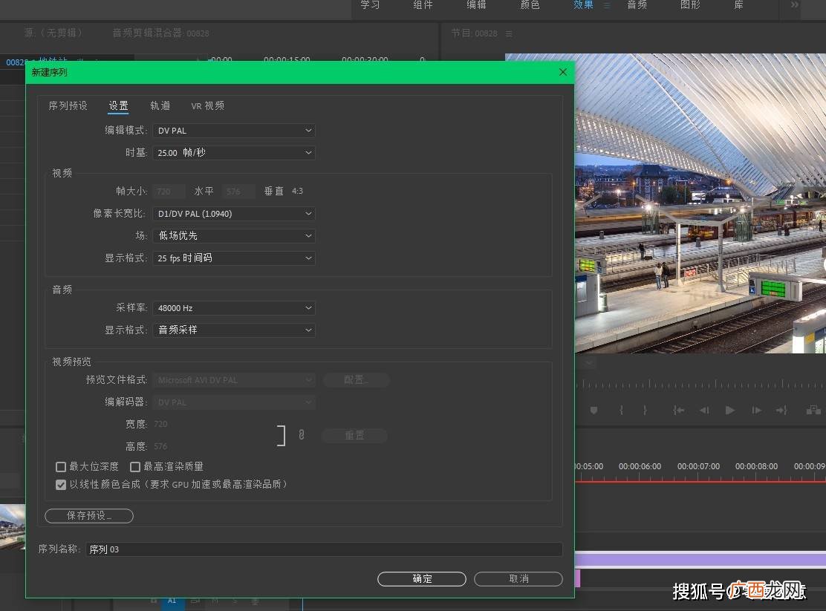Open the video 显示格式 25 fps 时间码 dropdown
The height and width of the screenshot is (611, 826).
pyautogui.click(x=234, y=258)
